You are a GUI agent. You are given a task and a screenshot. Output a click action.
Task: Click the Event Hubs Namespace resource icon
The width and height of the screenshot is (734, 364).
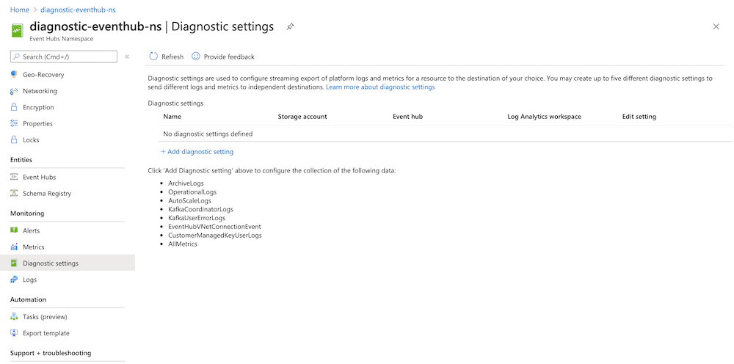pos(17,31)
